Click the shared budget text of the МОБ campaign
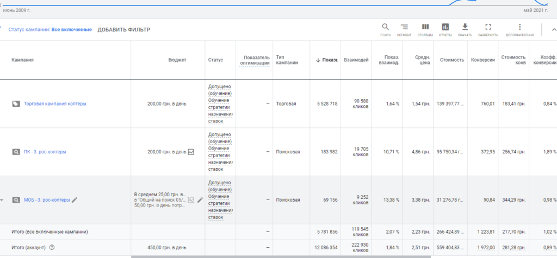 [x=160, y=200]
